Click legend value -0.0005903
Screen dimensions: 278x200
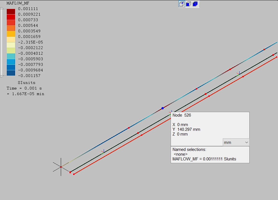[x=30, y=59]
